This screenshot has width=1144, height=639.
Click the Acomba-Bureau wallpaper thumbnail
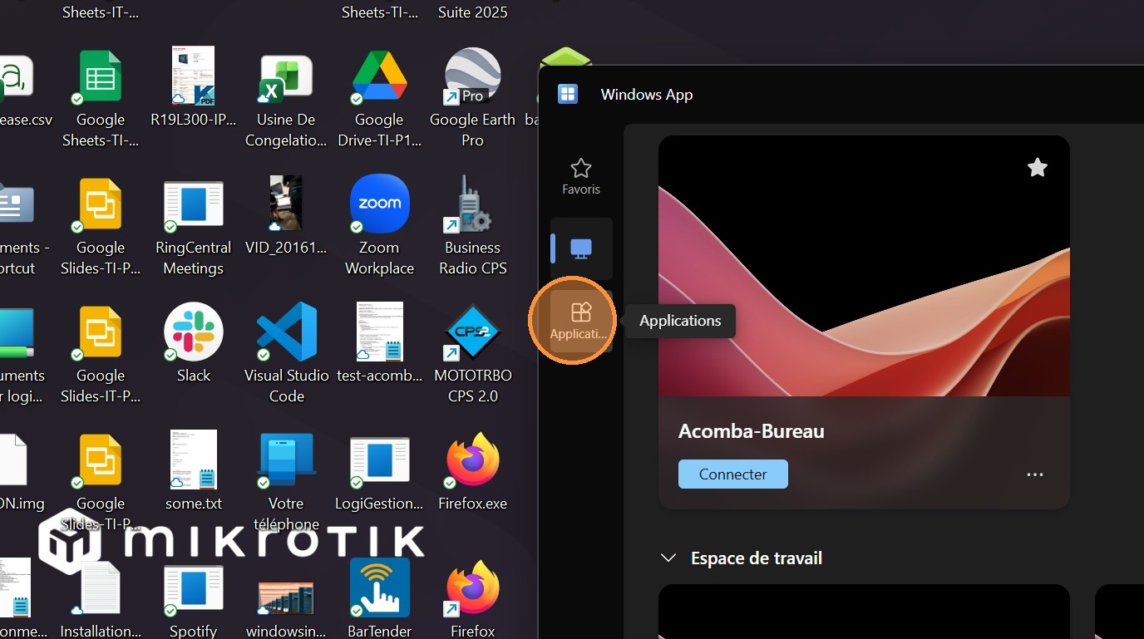click(864, 266)
